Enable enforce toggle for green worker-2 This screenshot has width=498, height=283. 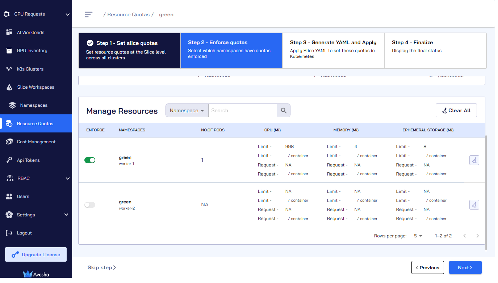click(90, 205)
